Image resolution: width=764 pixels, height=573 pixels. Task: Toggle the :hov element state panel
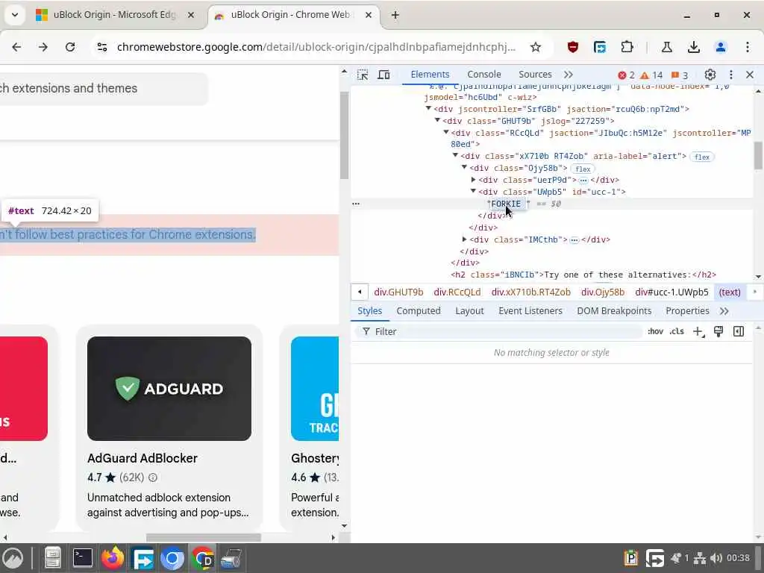(x=655, y=331)
